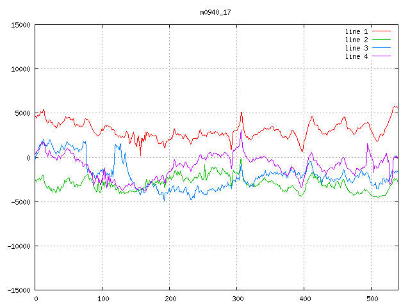Toggle the "line 3" legend entry
The height and width of the screenshot is (307, 410).
356,48
